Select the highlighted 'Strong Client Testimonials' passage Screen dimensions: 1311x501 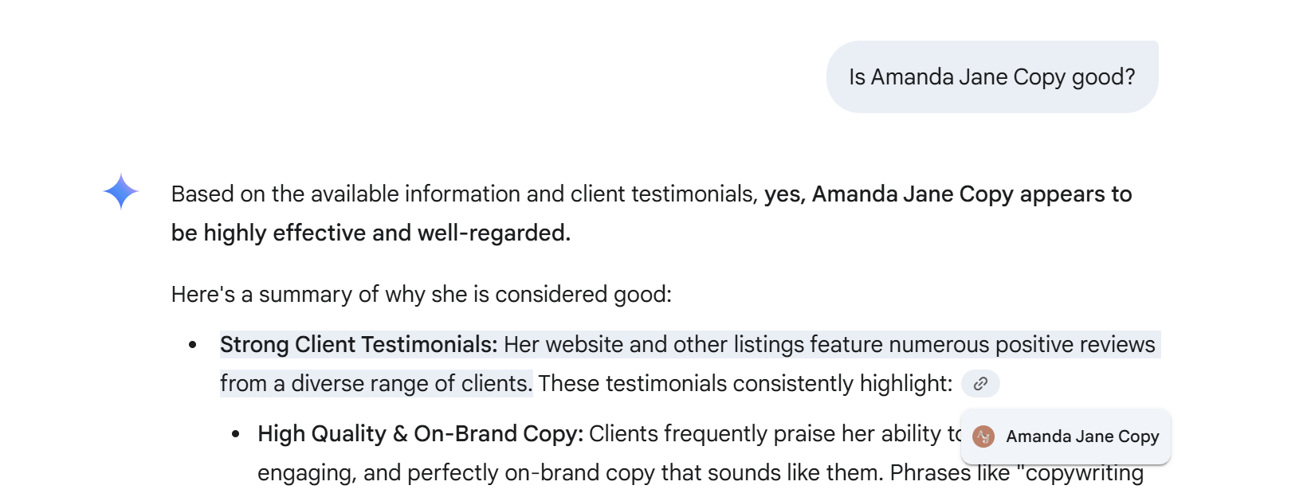[359, 344]
